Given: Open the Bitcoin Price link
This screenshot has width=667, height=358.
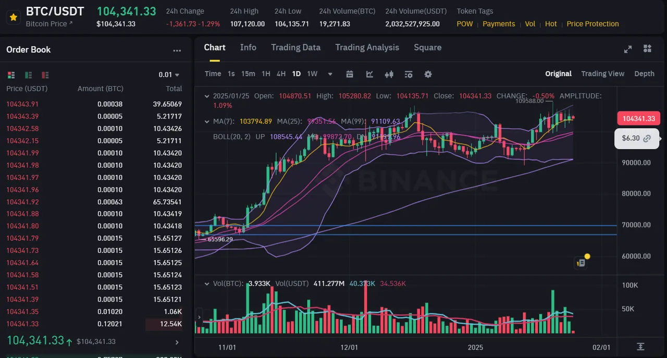Looking at the screenshot, I should tap(49, 24).
